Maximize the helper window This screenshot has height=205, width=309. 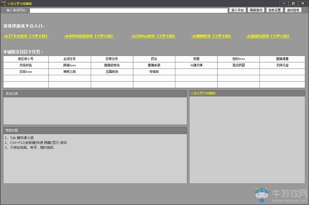coord(293,3)
